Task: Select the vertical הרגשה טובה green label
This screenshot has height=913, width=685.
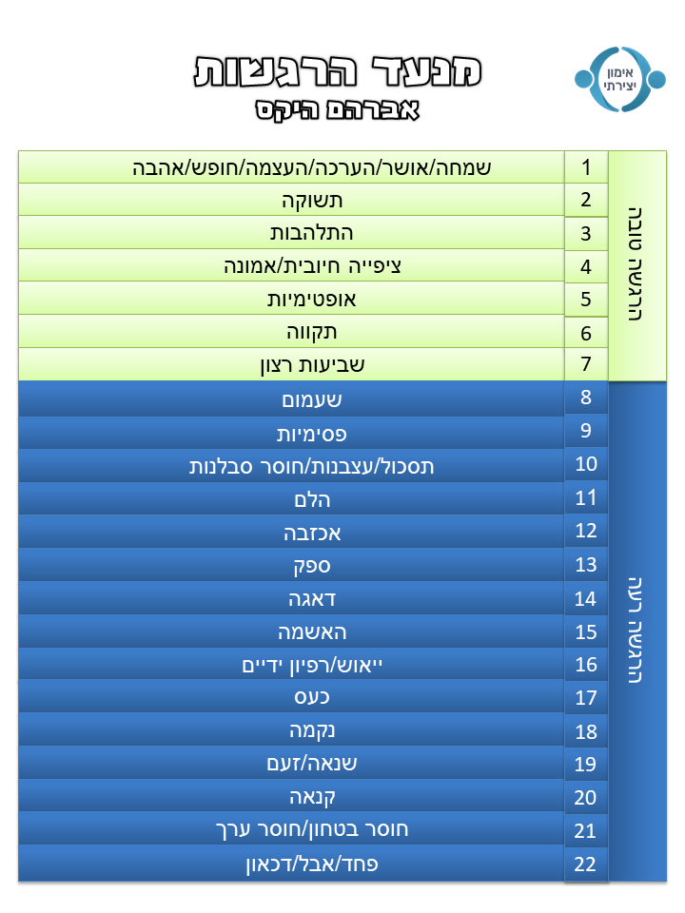Action: (x=636, y=264)
